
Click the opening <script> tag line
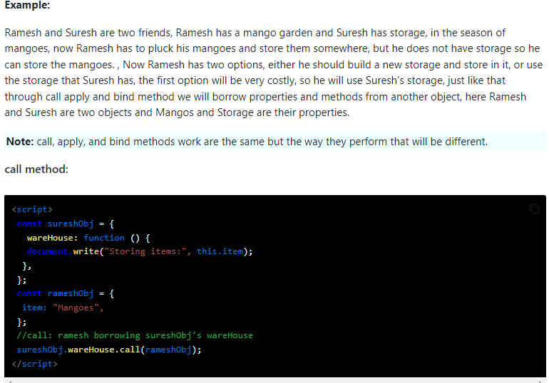pyautogui.click(x=32, y=209)
